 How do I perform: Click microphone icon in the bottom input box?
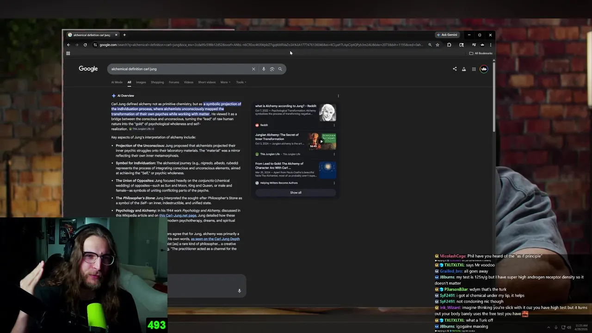point(239,291)
